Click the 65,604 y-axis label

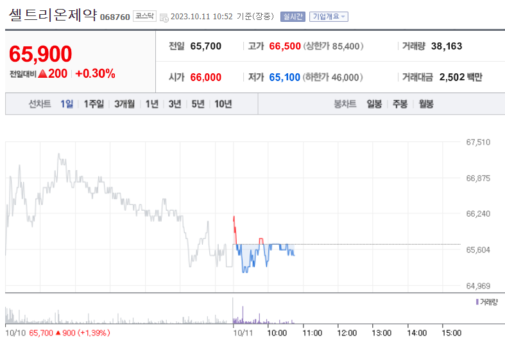tap(478, 250)
